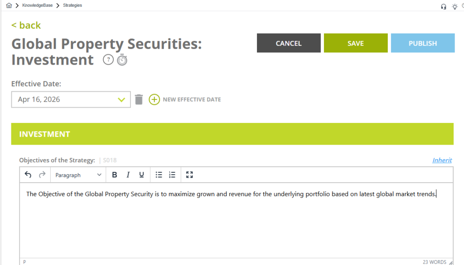Toggle underline formatting

(141, 175)
